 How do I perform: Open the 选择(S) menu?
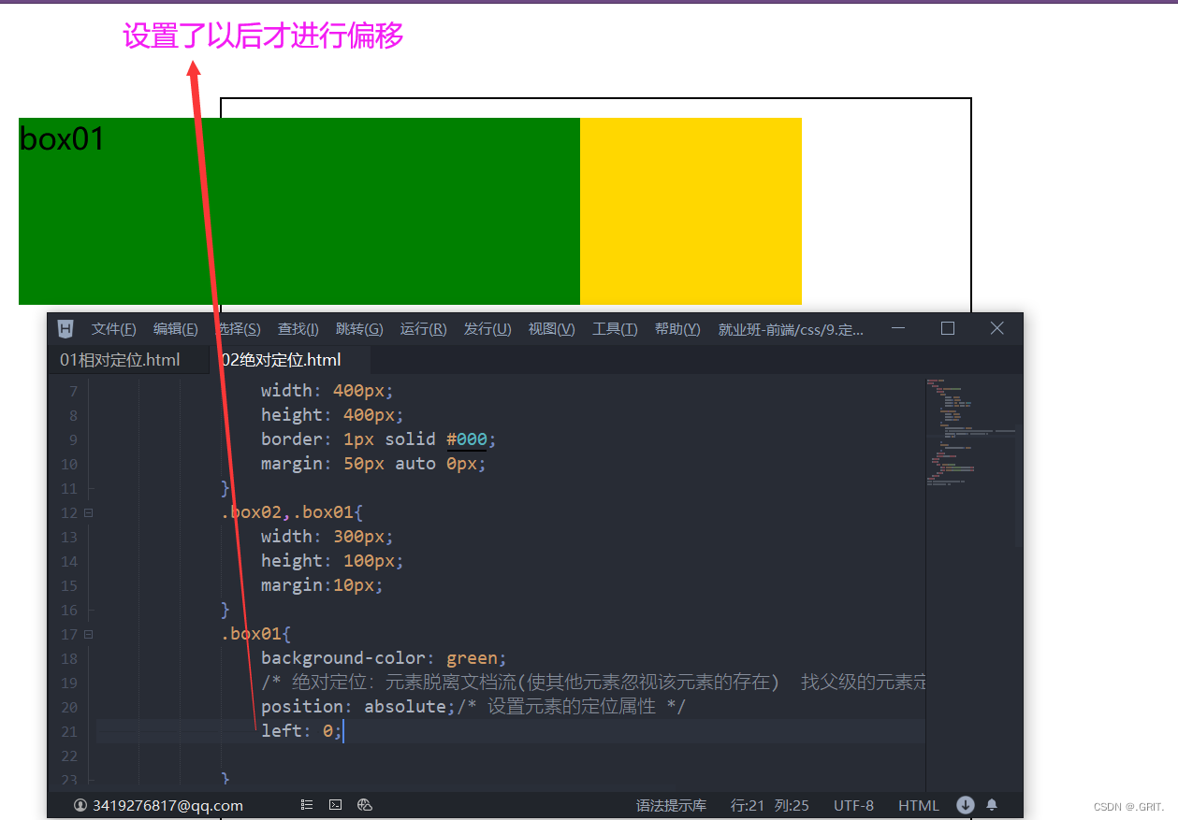(x=239, y=329)
